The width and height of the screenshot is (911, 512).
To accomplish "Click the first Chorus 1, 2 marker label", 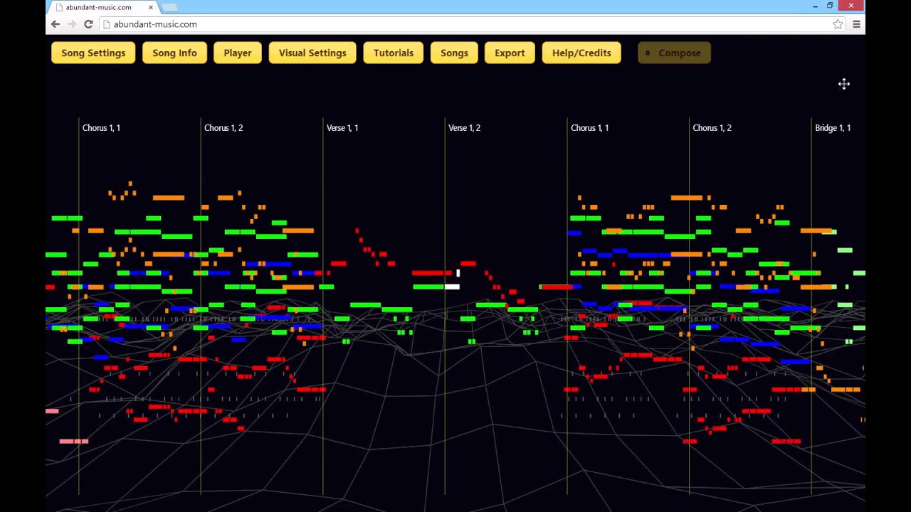I will pos(223,128).
